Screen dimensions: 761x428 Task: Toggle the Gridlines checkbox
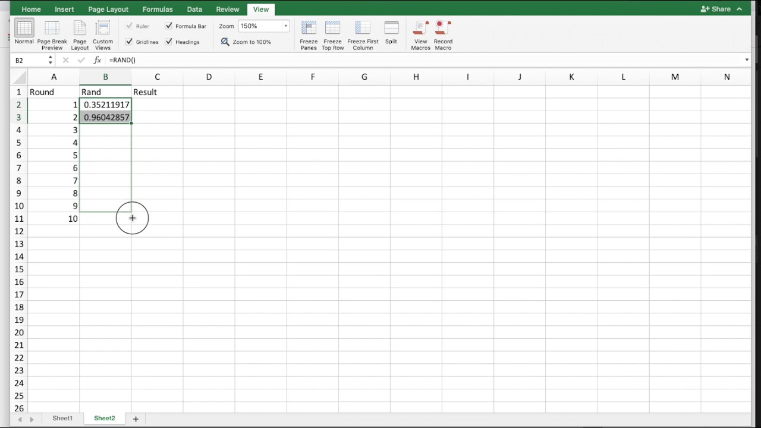click(x=129, y=42)
